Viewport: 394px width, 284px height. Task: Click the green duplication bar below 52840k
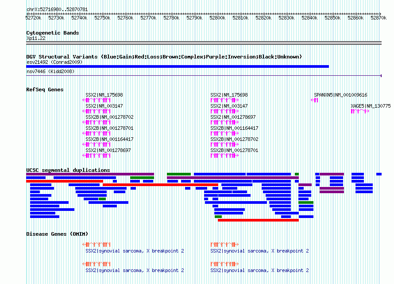pos(306,202)
